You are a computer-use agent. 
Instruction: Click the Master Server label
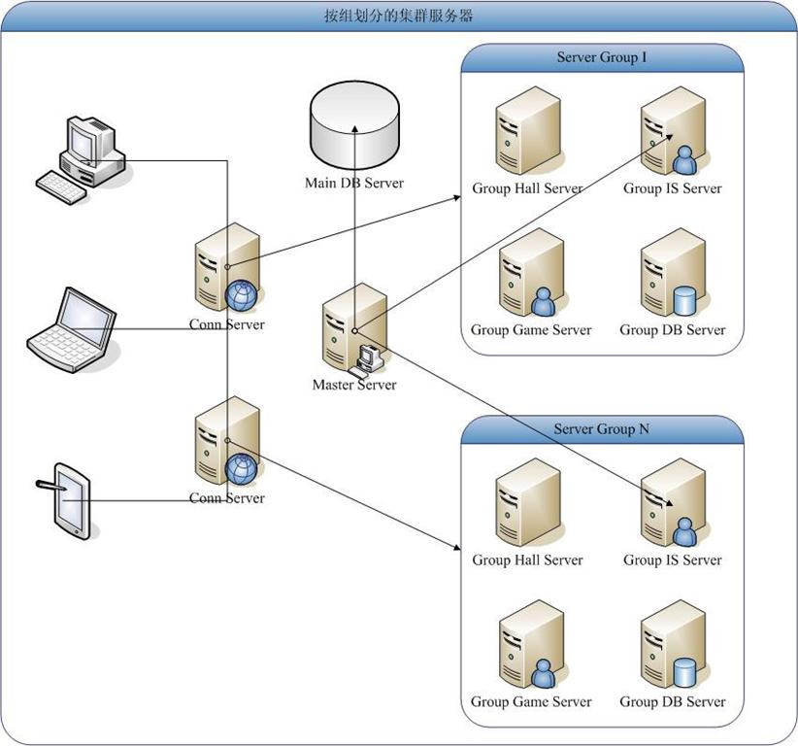(x=354, y=385)
